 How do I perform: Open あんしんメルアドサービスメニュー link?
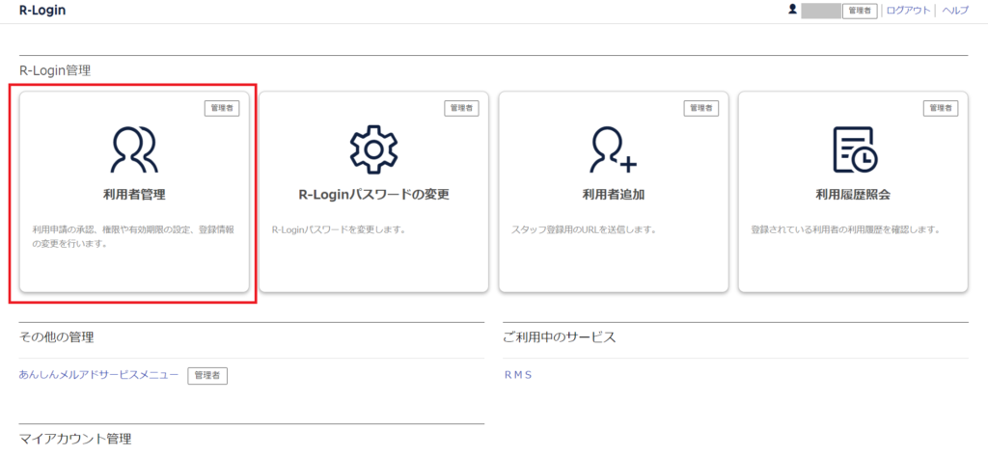pyautogui.click(x=98, y=375)
